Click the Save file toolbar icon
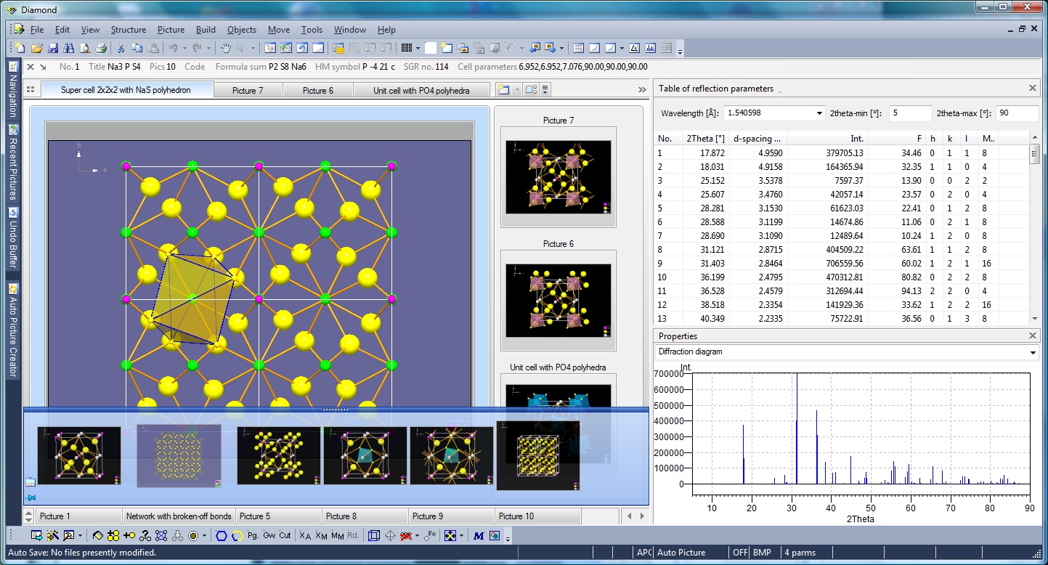Screen dimensions: 1048x565 53,48
